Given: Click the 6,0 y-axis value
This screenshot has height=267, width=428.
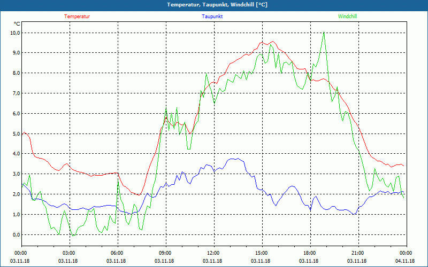Looking at the screenshot, I should click(x=17, y=113).
